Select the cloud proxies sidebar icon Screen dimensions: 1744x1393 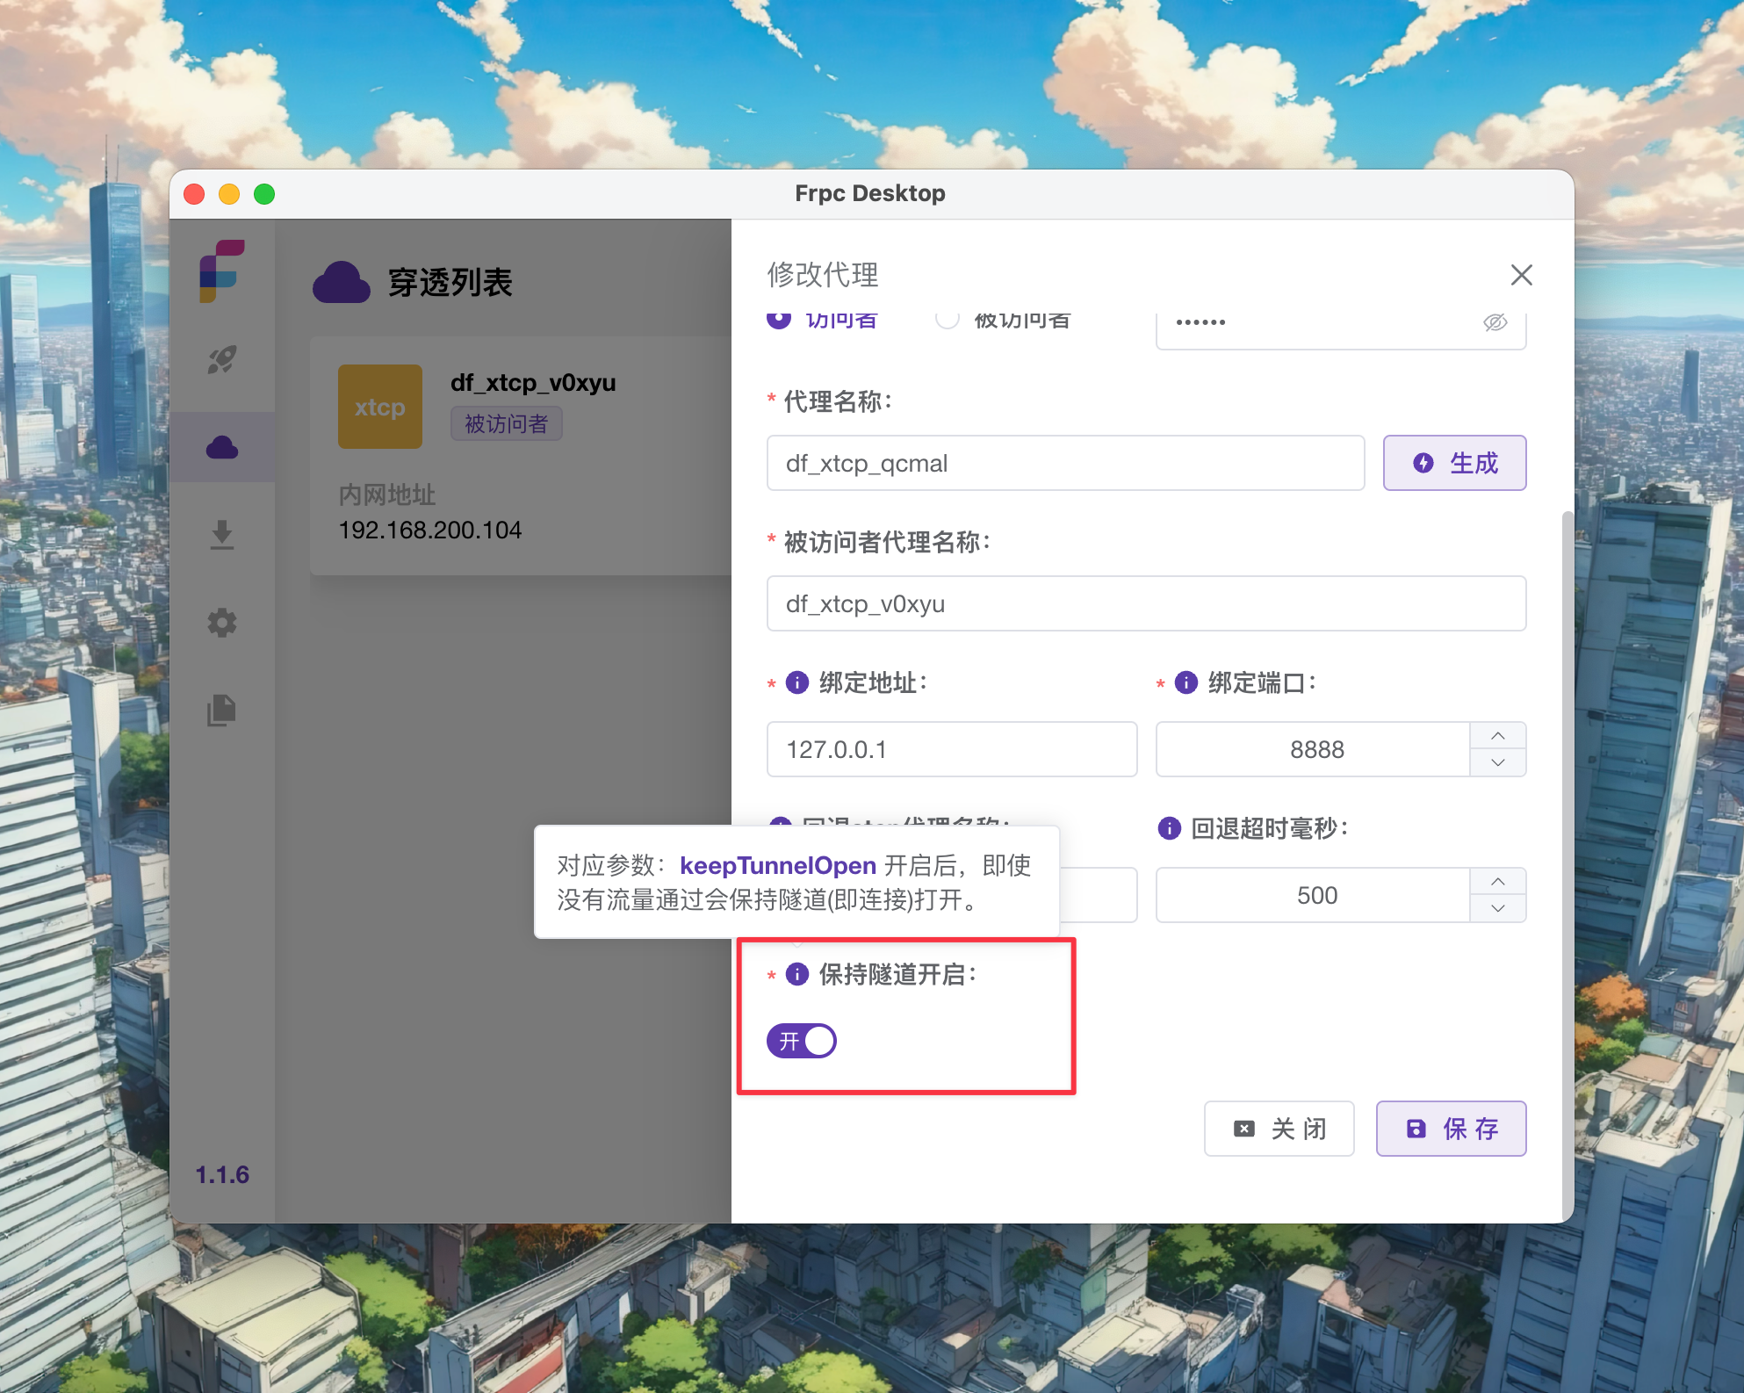(222, 447)
